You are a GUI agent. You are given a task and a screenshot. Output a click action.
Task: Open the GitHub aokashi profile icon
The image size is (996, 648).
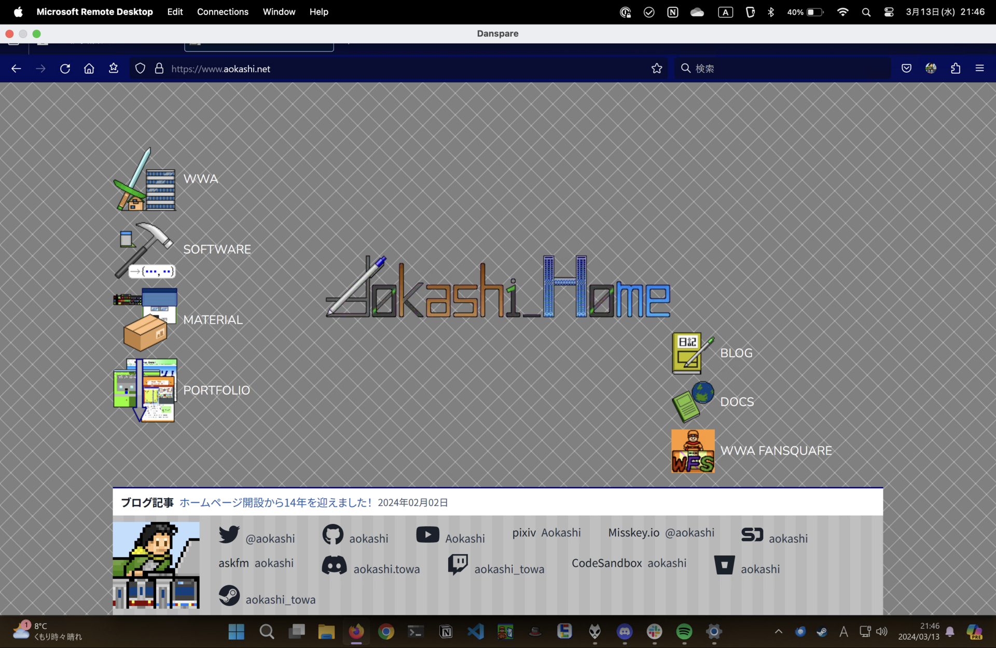click(333, 534)
